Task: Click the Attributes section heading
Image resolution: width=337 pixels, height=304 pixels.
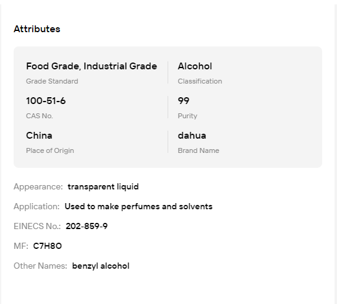Action: (37, 29)
